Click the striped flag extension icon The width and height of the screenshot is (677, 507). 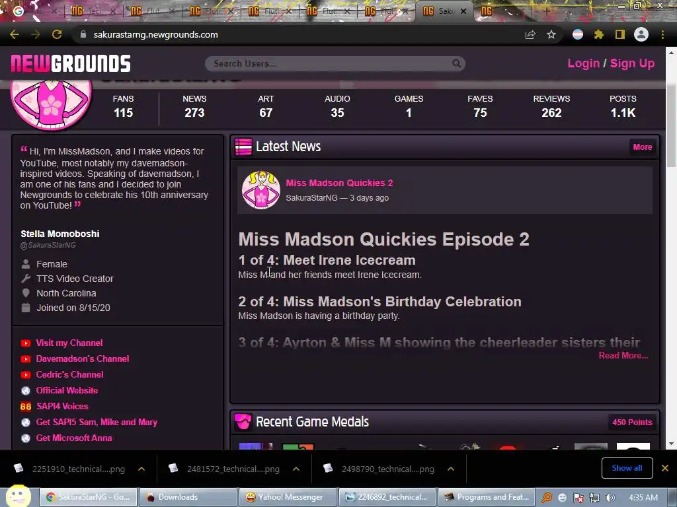578,34
